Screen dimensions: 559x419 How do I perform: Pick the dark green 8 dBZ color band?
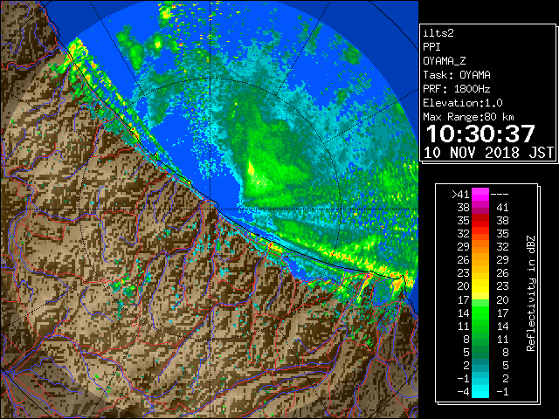pyautogui.click(x=480, y=339)
